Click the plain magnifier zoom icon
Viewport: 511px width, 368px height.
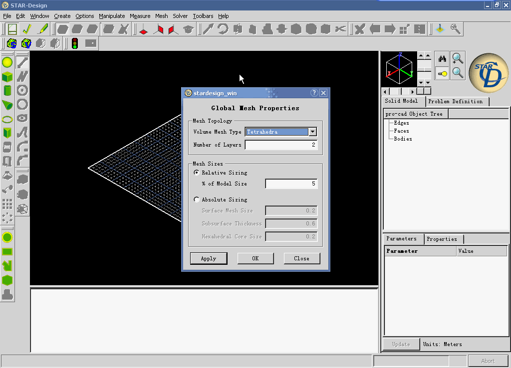click(458, 73)
